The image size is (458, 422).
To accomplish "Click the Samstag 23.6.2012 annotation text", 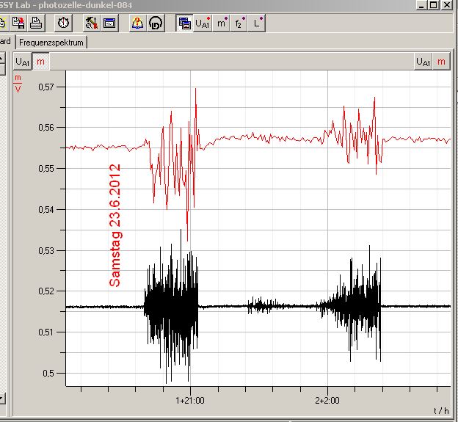I will coord(114,225).
